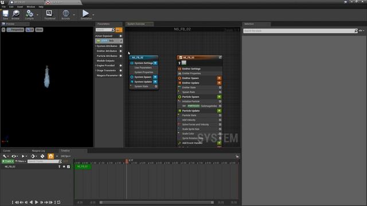
Task: Add module to Particle Spawn
Action: pyautogui.click(x=219, y=97)
